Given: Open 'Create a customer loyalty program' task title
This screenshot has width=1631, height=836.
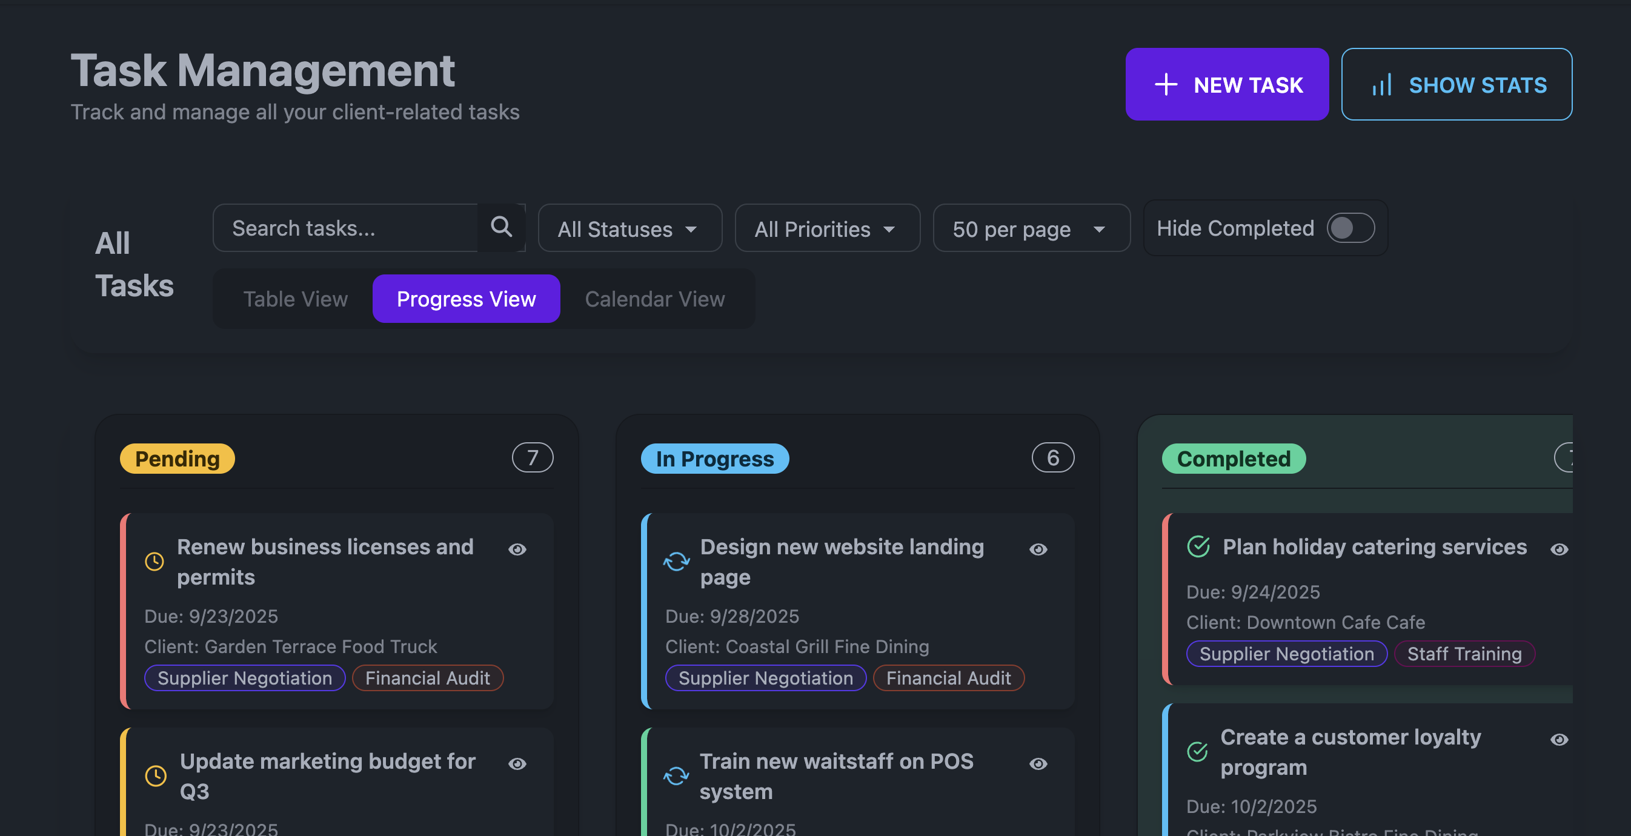Looking at the screenshot, I should tap(1350, 752).
